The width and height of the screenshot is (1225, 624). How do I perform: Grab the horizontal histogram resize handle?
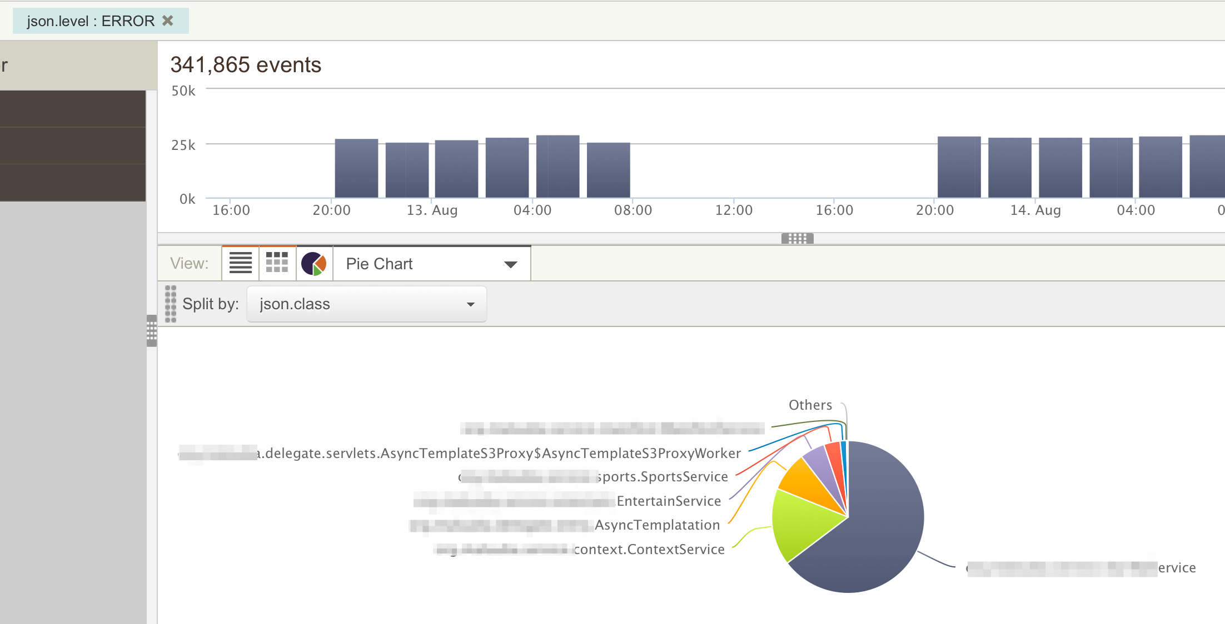point(797,239)
